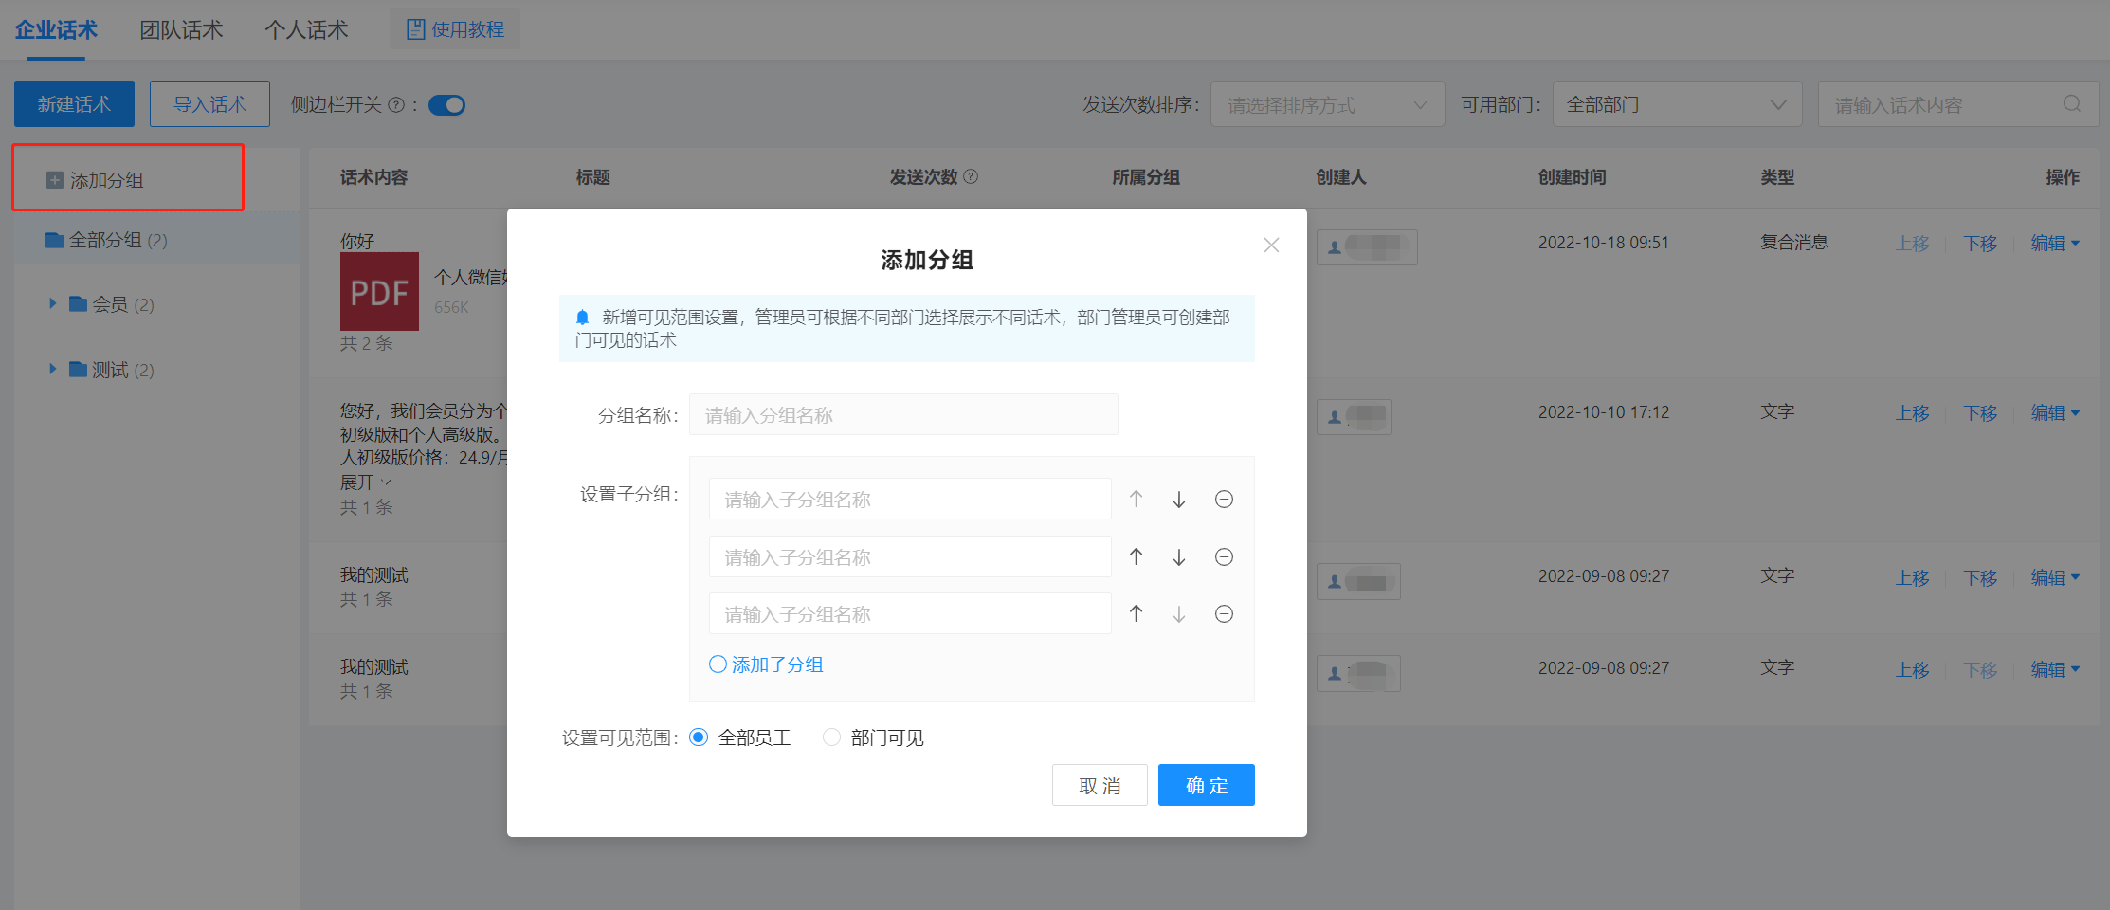Click 确定 button in dialog

click(1207, 785)
